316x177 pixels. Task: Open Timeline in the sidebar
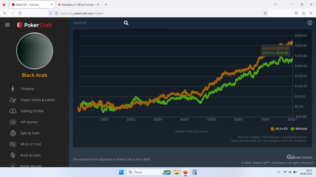[27, 89]
